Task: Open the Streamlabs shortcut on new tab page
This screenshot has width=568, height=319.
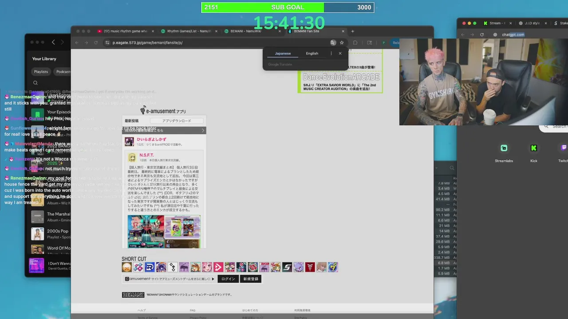Action: point(504,152)
